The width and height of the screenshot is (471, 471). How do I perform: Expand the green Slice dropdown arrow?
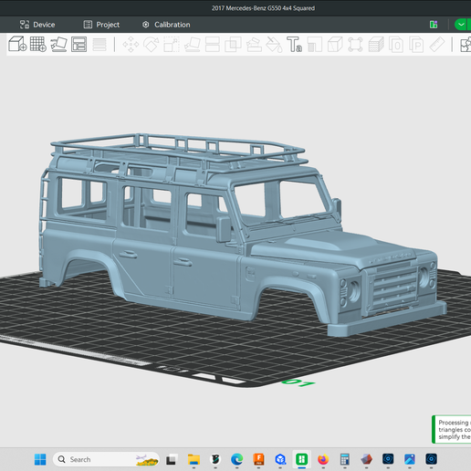coord(462,25)
